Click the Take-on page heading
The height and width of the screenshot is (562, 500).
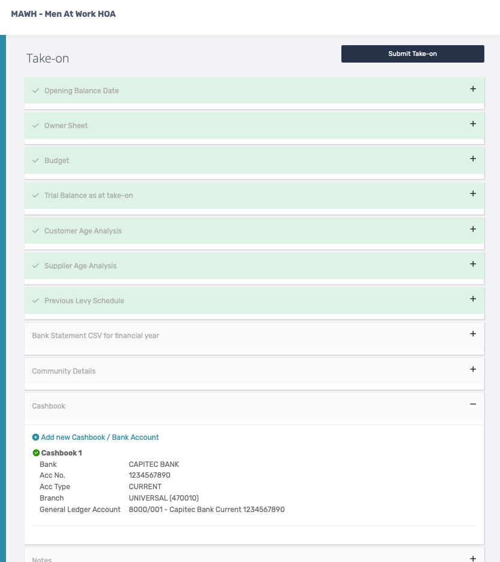point(47,58)
